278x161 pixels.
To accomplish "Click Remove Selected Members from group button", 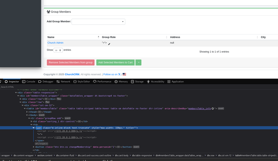I will [x=71, y=62].
